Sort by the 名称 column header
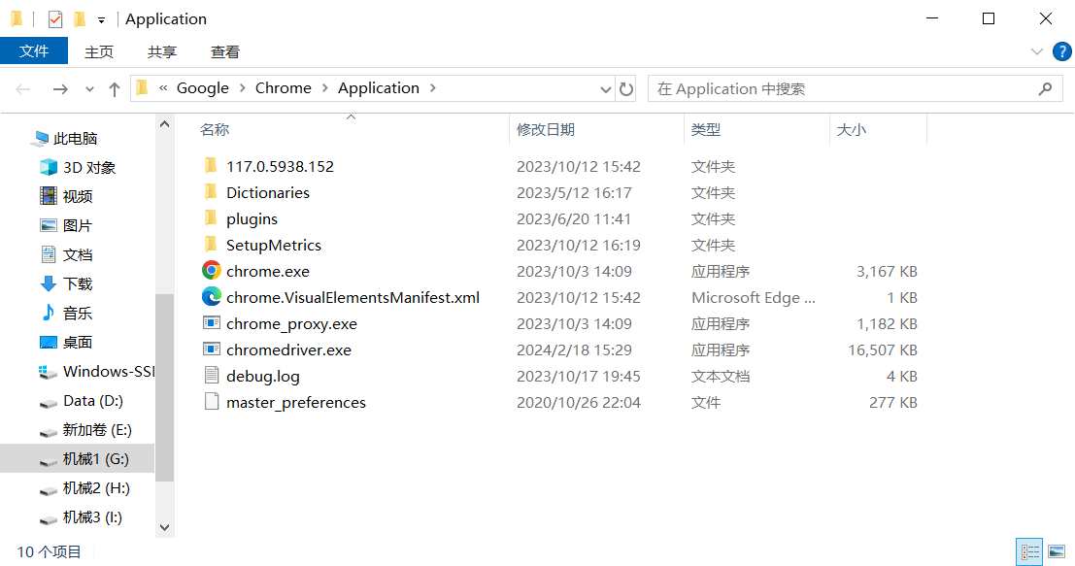This screenshot has width=1075, height=566. click(x=215, y=129)
